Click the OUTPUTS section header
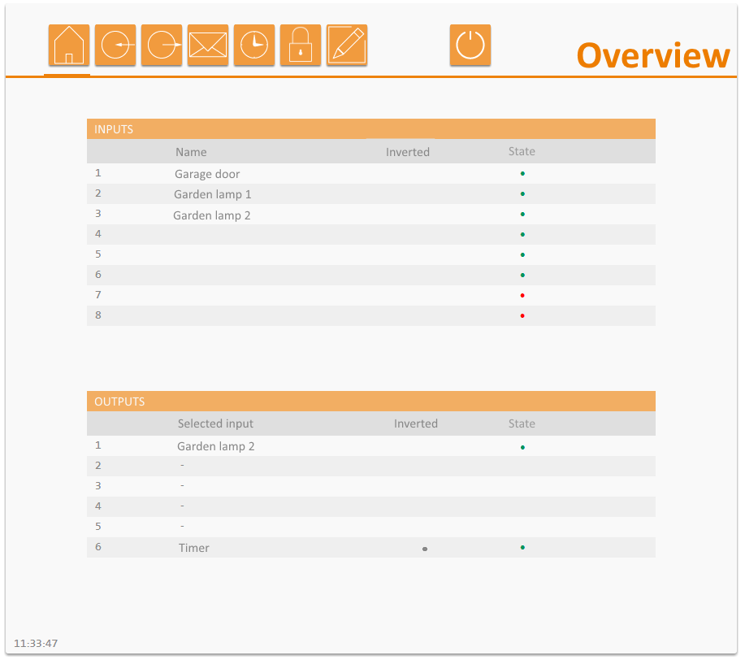 click(119, 402)
